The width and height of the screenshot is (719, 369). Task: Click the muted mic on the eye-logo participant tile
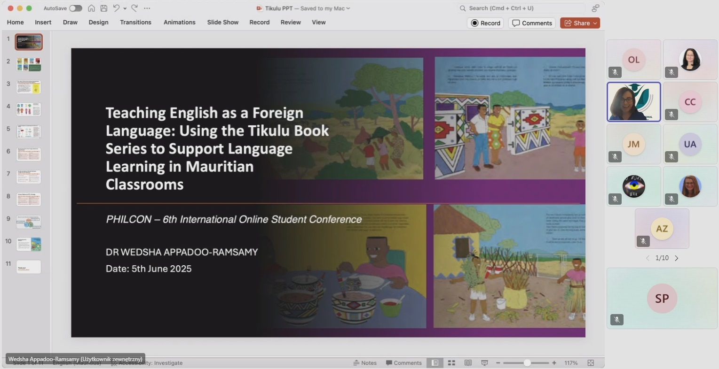tap(615, 199)
